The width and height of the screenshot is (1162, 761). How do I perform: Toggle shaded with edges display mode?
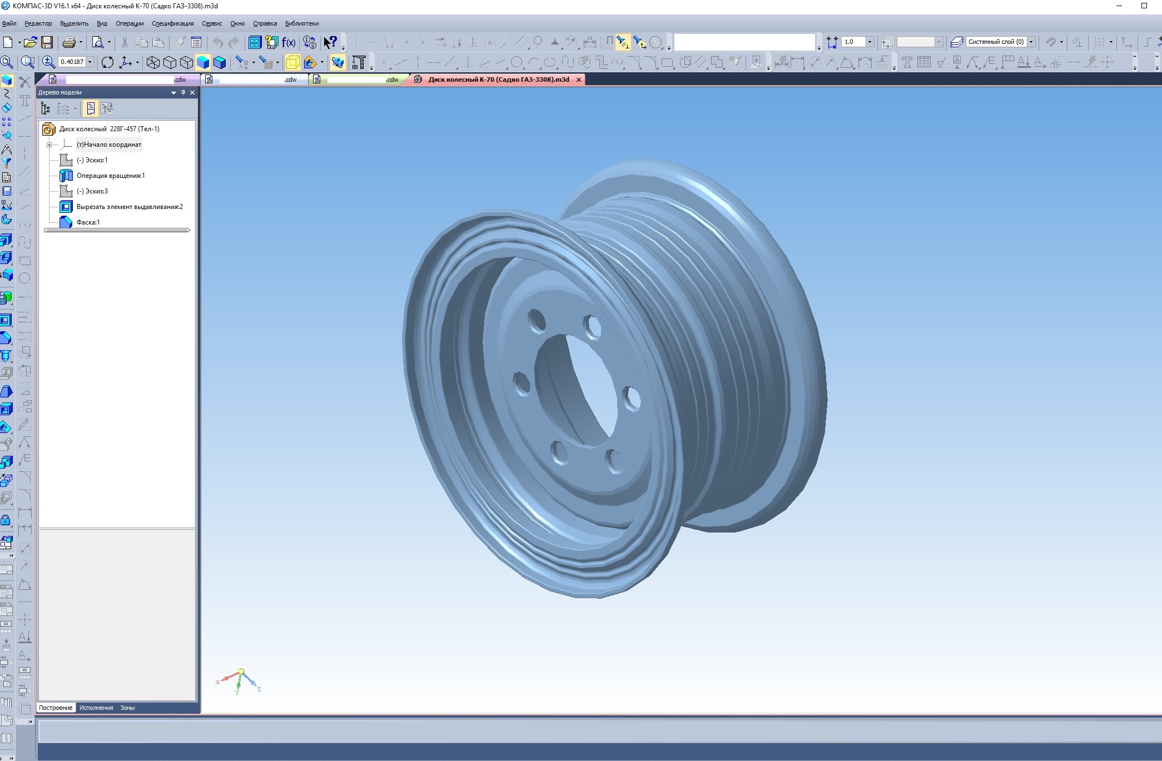[220, 62]
